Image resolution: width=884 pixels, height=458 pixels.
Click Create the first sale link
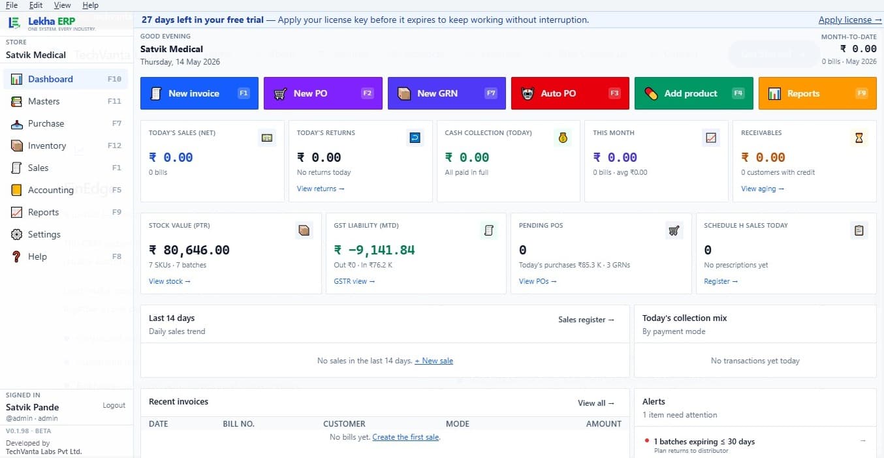point(405,437)
